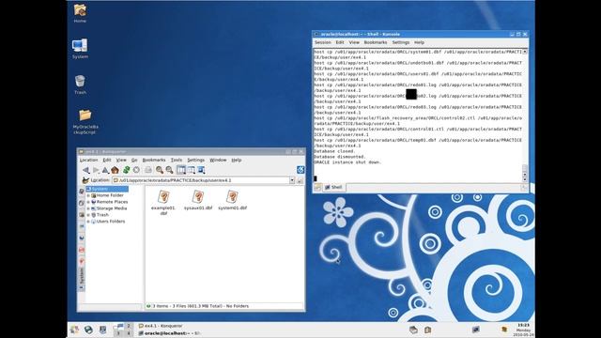
Task: Open the KDE application launcher menu
Action: pos(74,330)
